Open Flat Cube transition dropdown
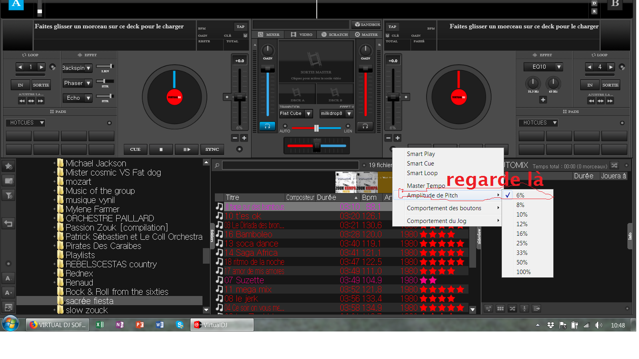 pos(308,114)
